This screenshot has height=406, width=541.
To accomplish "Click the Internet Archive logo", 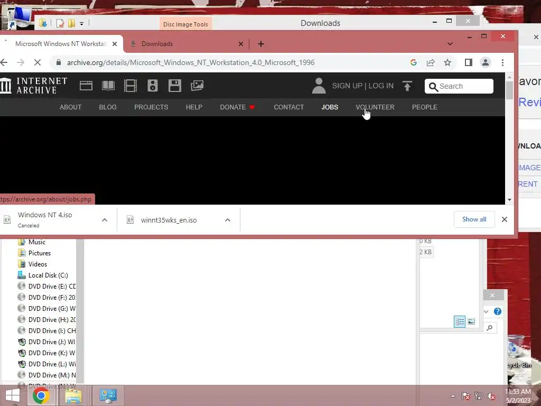I will pos(34,86).
